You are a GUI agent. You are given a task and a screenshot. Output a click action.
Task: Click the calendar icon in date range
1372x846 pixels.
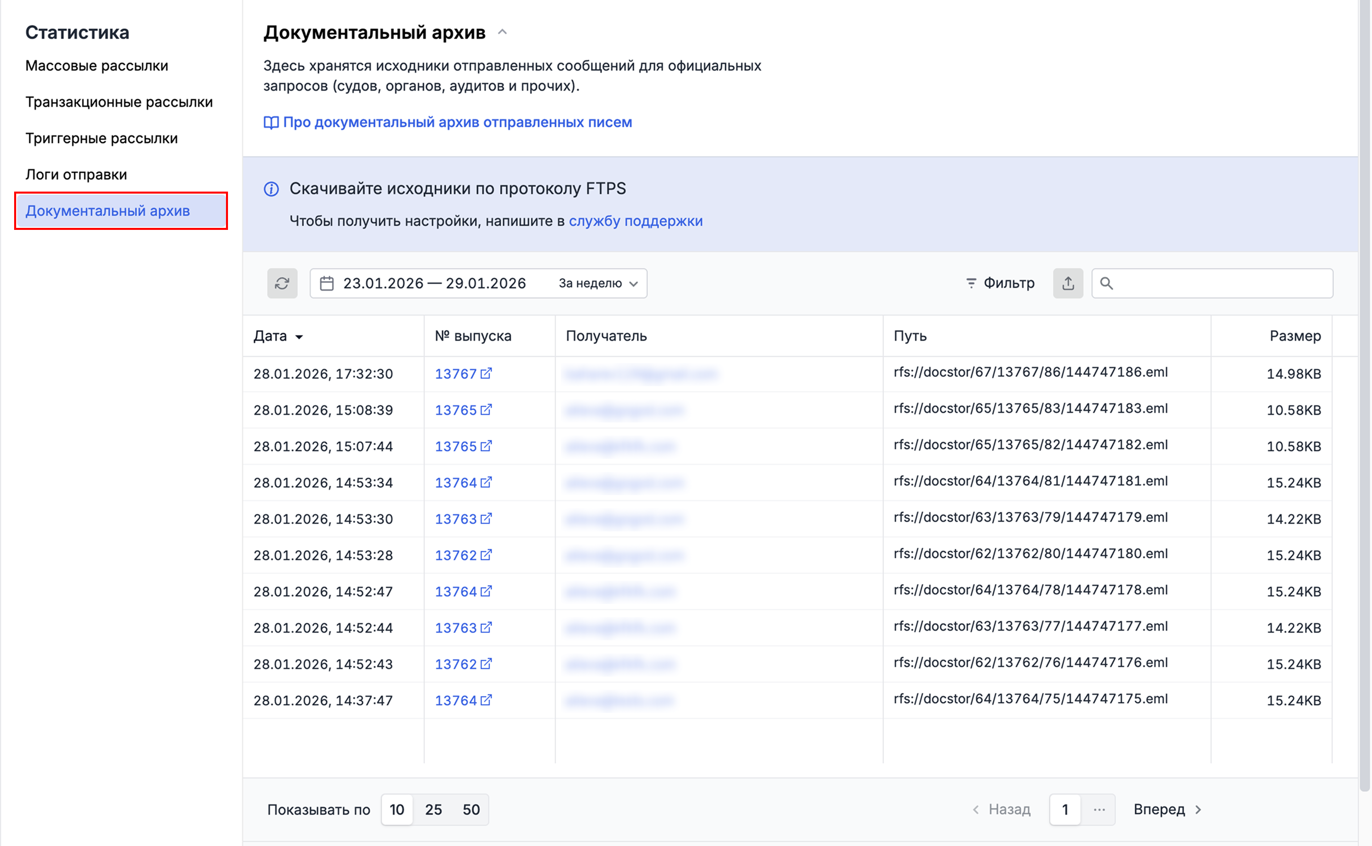[327, 284]
